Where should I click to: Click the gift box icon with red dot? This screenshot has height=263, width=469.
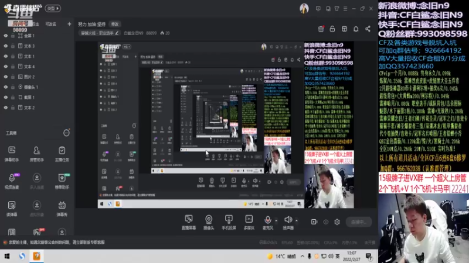(x=321, y=29)
